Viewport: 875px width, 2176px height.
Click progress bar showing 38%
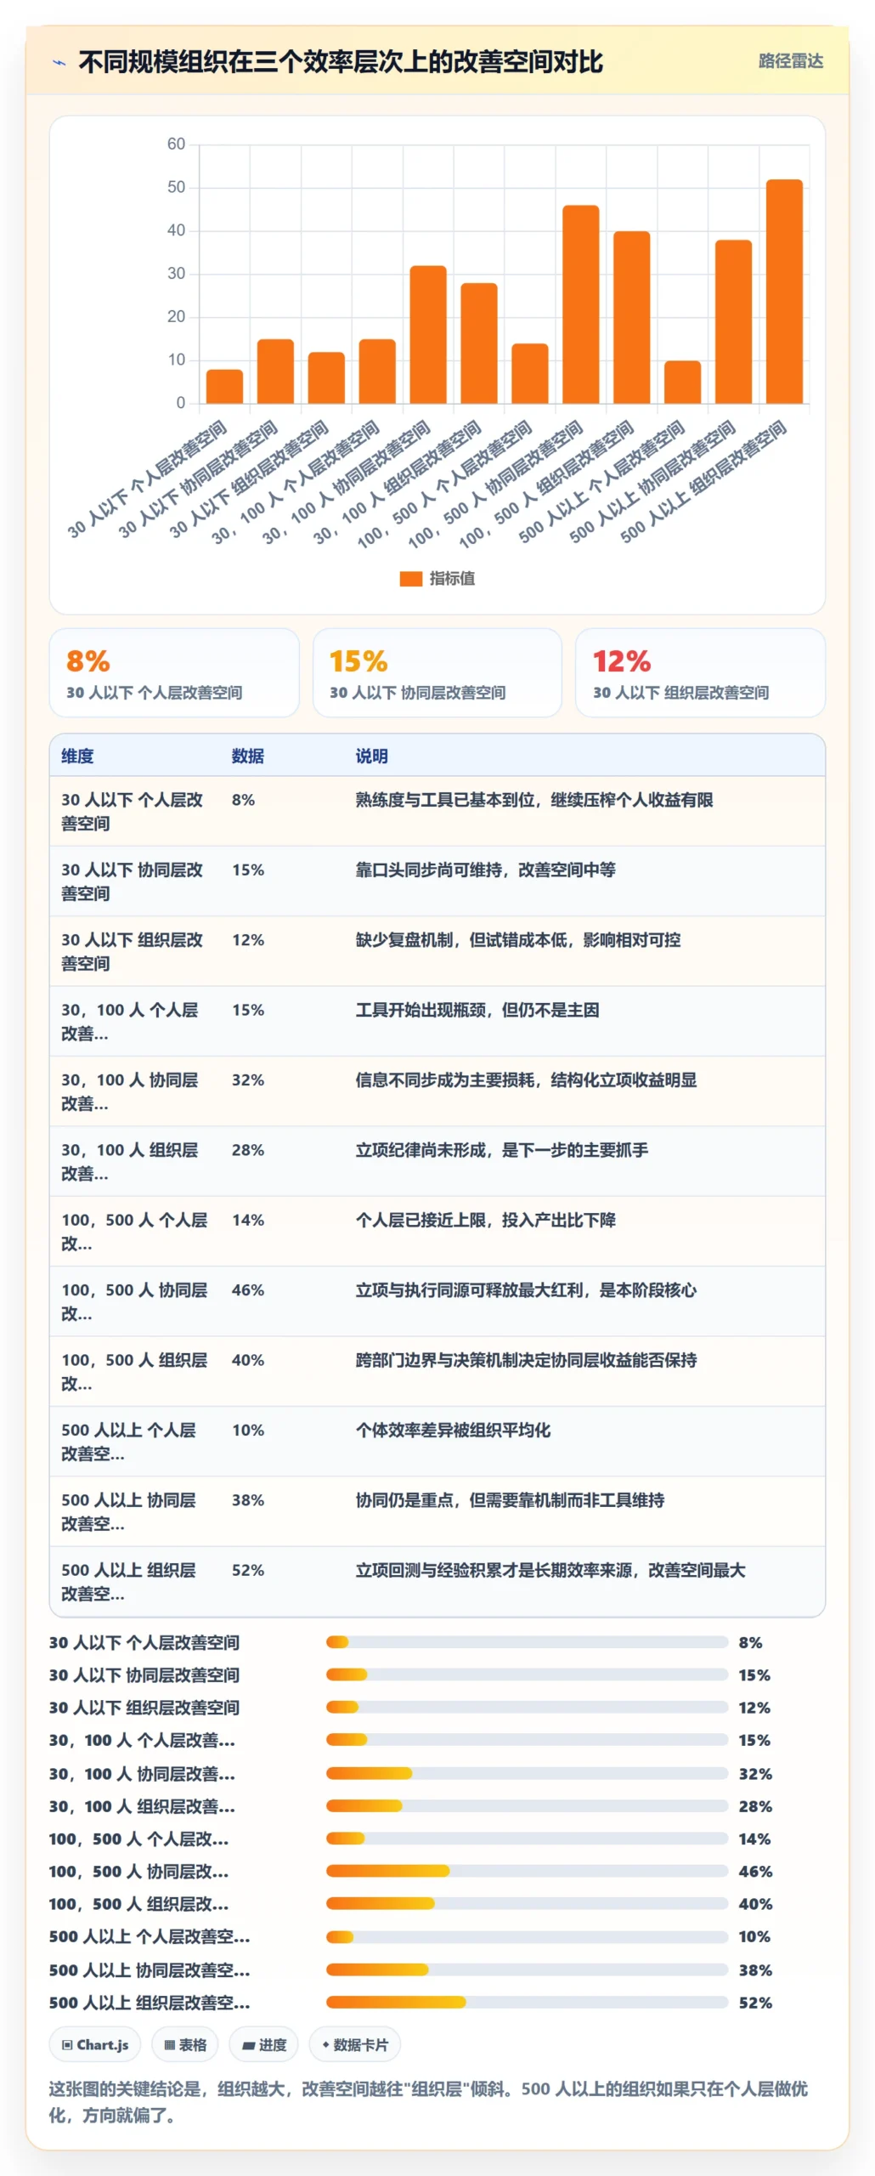point(527,1969)
